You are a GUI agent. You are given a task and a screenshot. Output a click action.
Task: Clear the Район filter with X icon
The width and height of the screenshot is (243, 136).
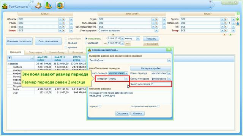point(63,23)
